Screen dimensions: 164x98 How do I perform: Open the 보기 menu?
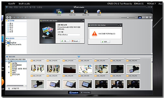click(21, 7)
